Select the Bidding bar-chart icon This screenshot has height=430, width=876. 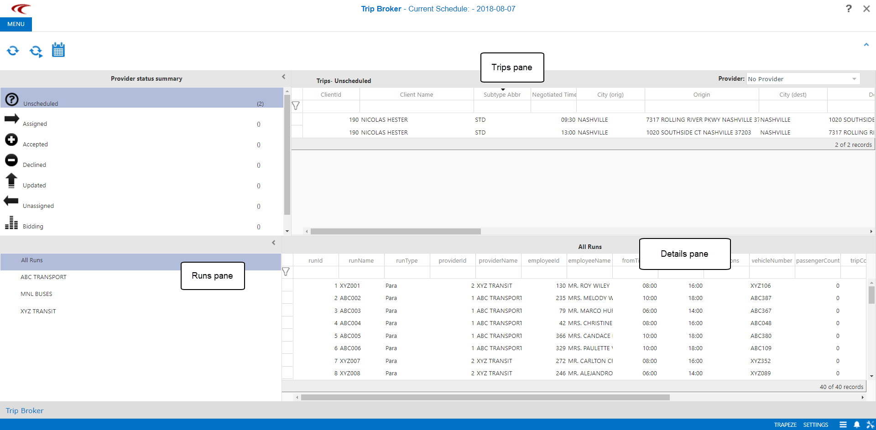pyautogui.click(x=11, y=222)
